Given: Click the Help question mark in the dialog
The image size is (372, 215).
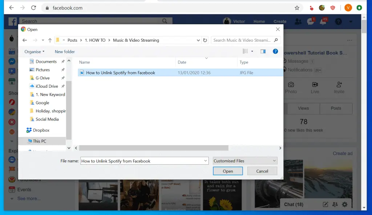Looking at the screenshot, I should [x=275, y=51].
